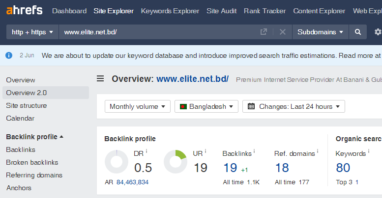The width and height of the screenshot is (382, 198).
Task: Open the http + https protocol dropdown
Action: (32, 32)
